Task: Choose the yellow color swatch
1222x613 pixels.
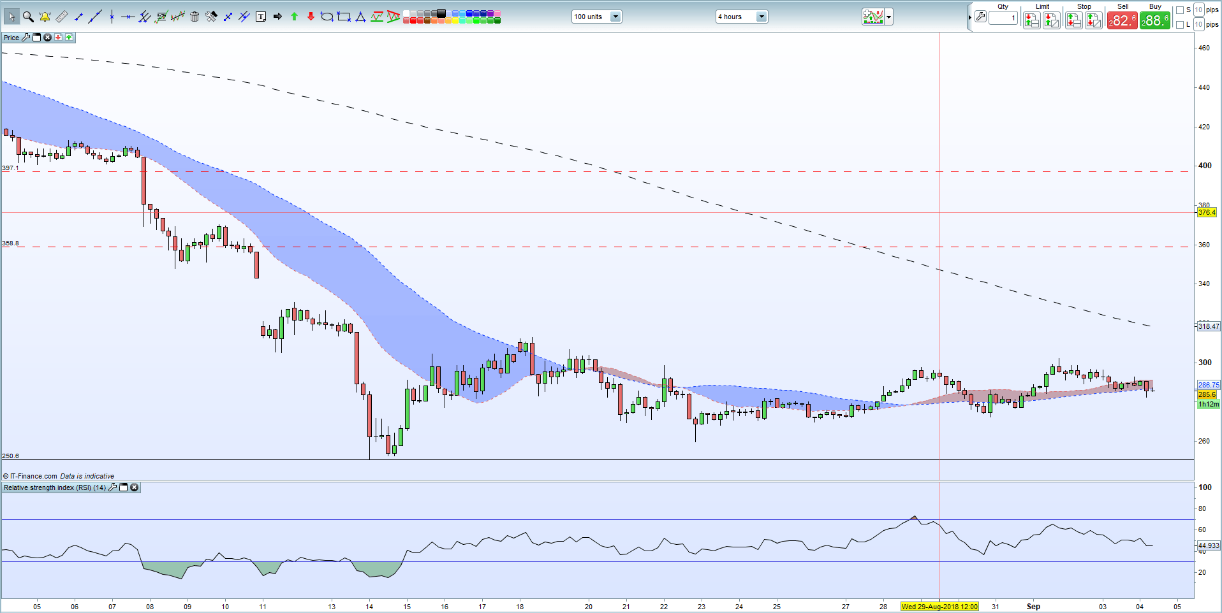Action: (455, 20)
